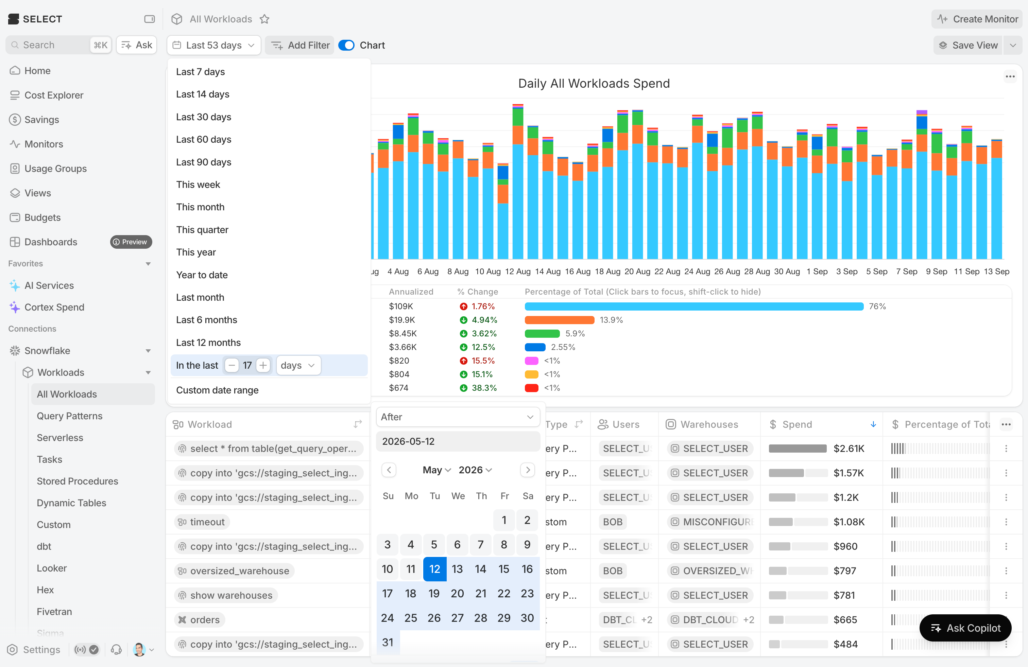The image size is (1028, 667).
Task: Open the show warehouses workload row
Action: pos(226,595)
